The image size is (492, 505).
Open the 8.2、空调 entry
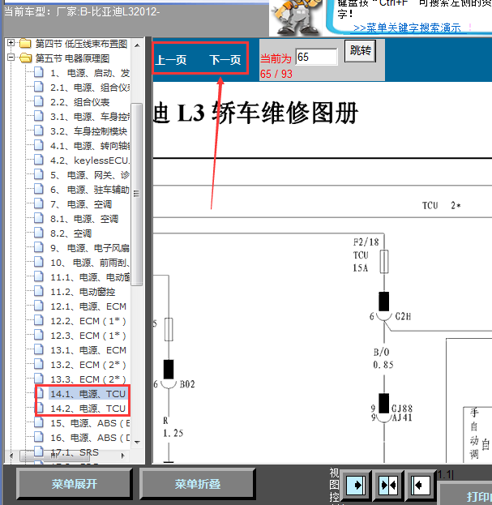click(x=71, y=233)
